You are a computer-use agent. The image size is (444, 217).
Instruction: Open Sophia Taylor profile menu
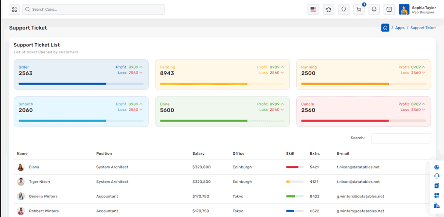(x=417, y=10)
